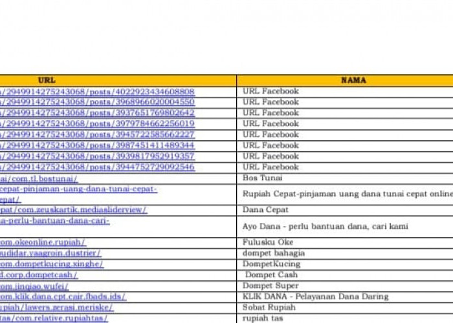Select URL Facebook cell beside link 4022923434608808
Image resolution: width=453 pixels, height=323 pixels.
tap(345, 92)
